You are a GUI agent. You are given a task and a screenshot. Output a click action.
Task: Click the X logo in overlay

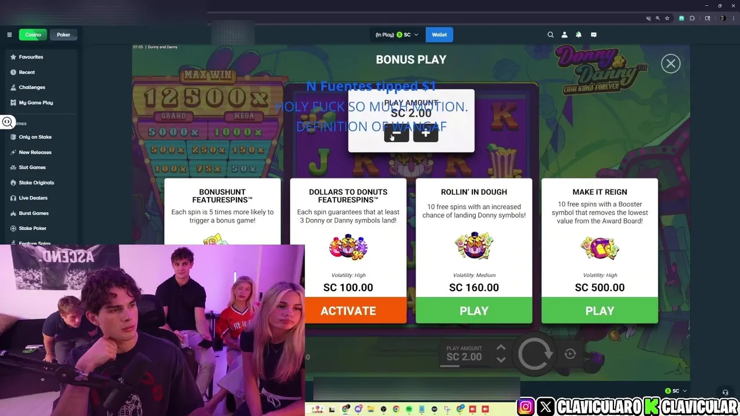point(546,406)
